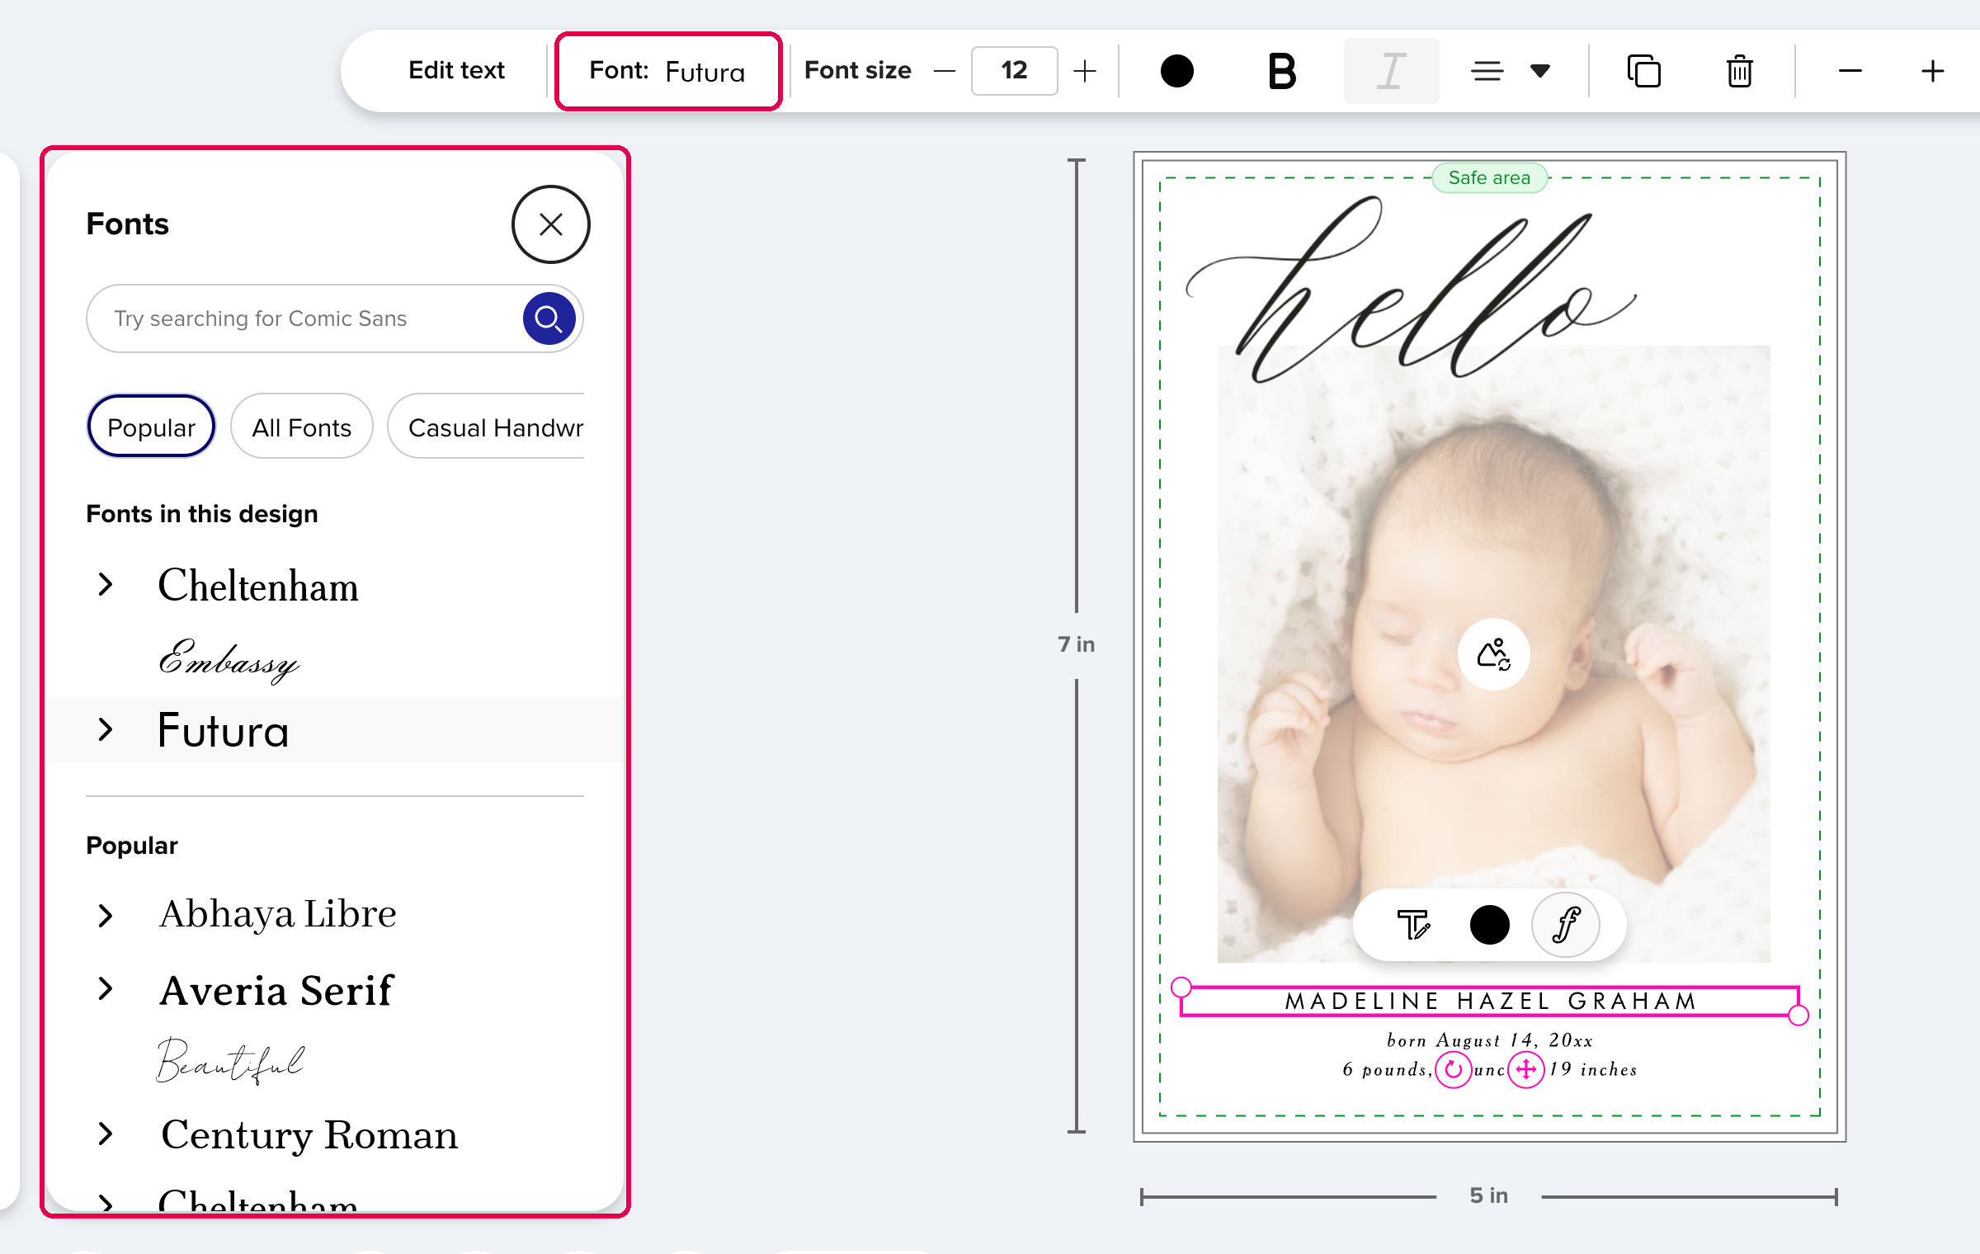Click the font size value field
1980x1254 pixels.
tap(1014, 71)
